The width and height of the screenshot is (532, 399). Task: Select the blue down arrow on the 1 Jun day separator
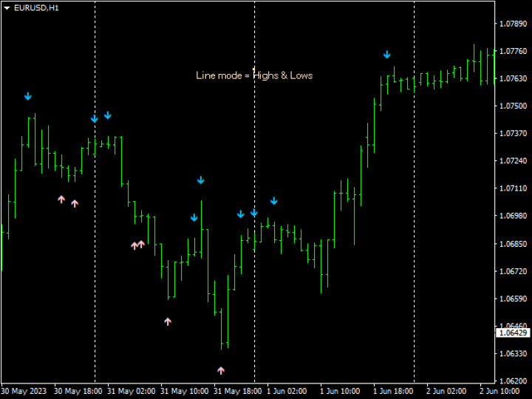pos(253,213)
